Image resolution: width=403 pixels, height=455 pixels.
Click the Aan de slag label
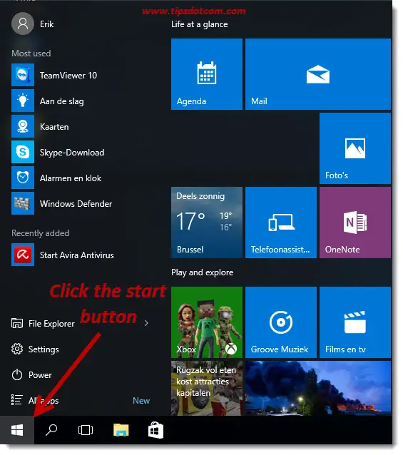click(x=62, y=101)
